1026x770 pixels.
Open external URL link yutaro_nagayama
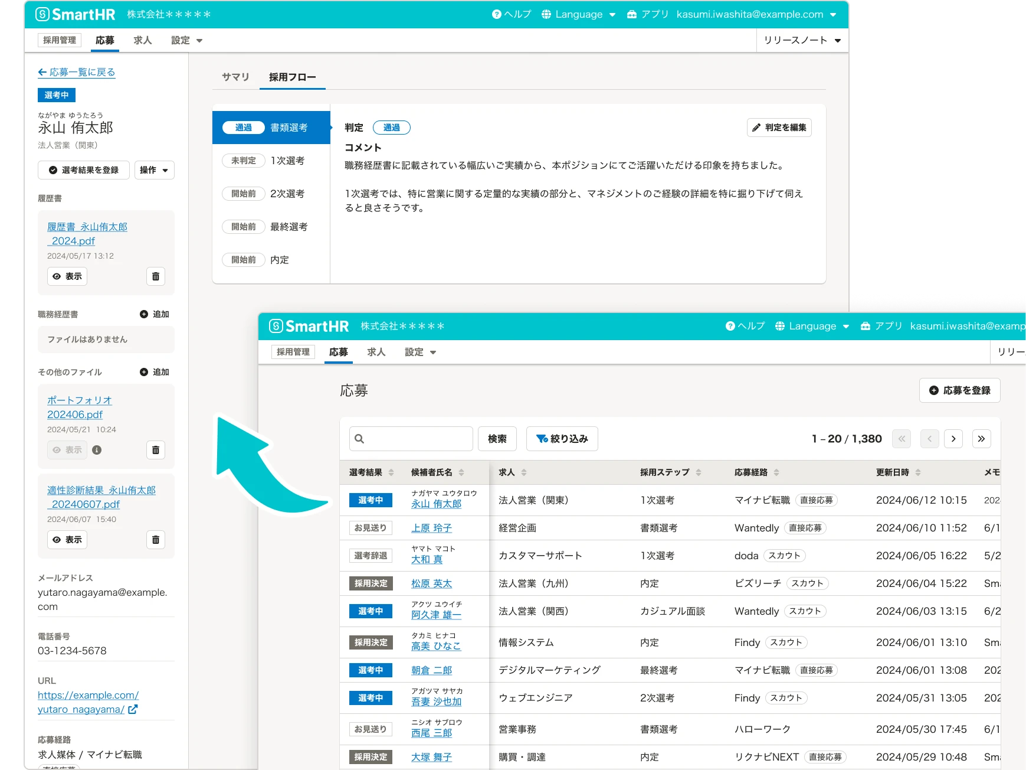click(x=88, y=702)
